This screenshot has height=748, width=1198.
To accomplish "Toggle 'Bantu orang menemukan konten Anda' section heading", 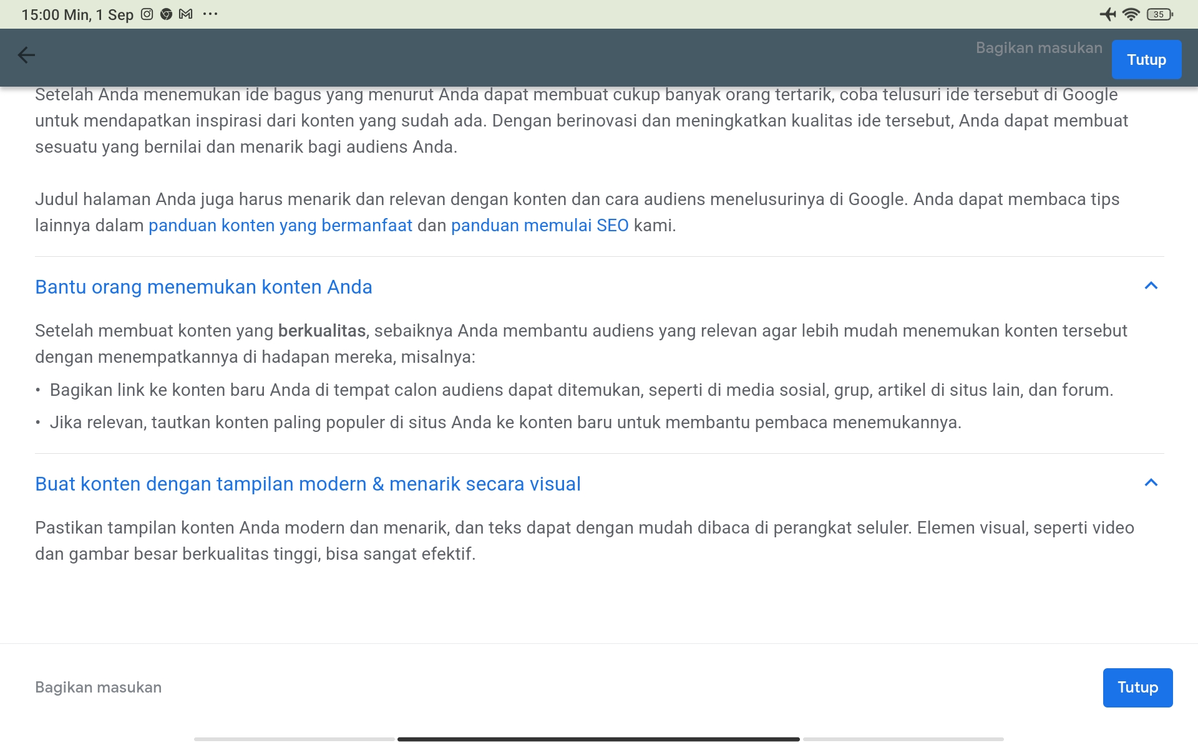I will [x=203, y=287].
